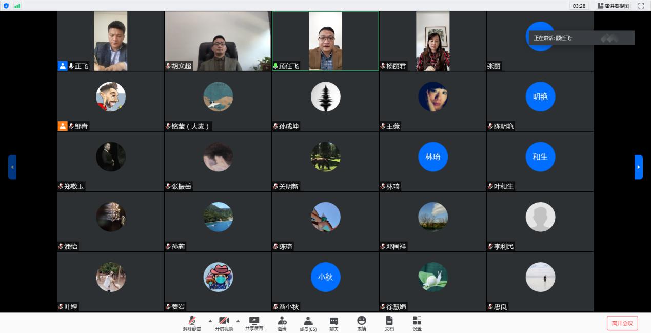Expand video options arrow beside 开启视频
This screenshot has height=333, width=651.
click(x=238, y=321)
